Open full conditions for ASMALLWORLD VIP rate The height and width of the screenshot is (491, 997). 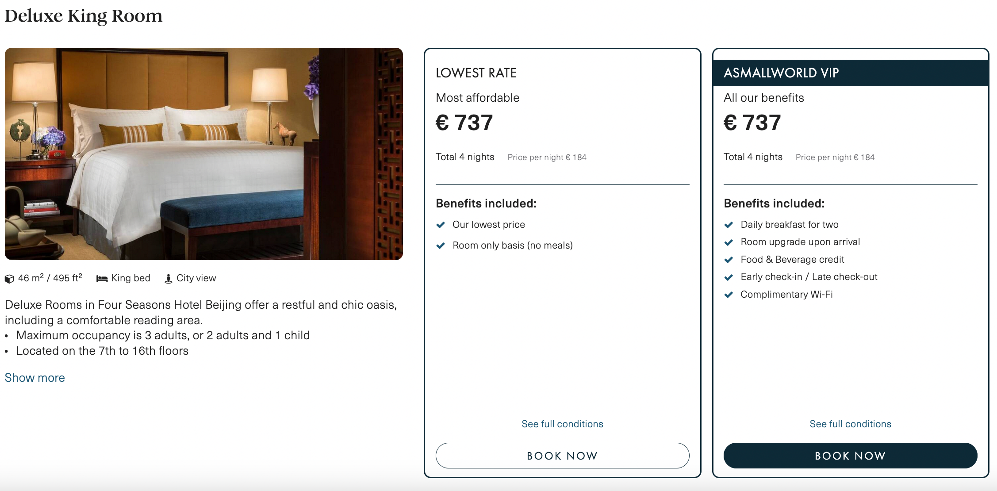(850, 424)
